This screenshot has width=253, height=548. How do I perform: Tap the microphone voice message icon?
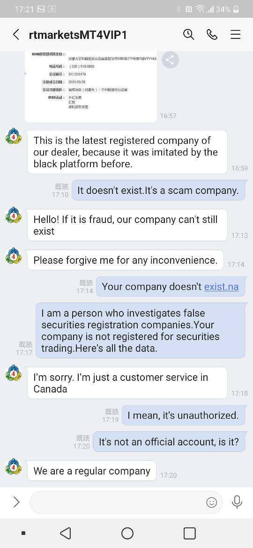(x=237, y=502)
